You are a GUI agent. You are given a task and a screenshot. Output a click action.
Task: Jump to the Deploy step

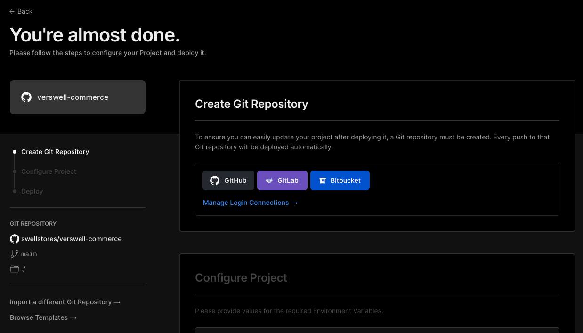click(x=32, y=191)
